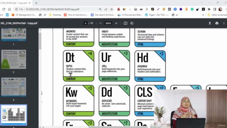Viewport: 227px width, 128px height.
Task: Zoom in the PDF with plus
Action: (x=116, y=23)
